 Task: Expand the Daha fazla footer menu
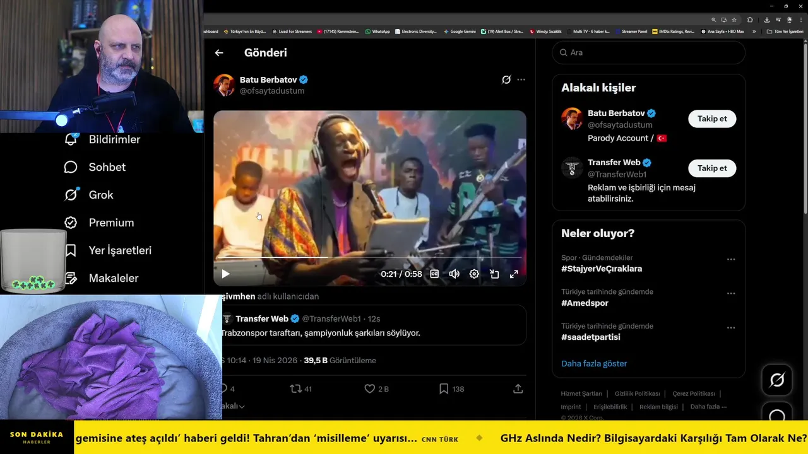point(708,407)
